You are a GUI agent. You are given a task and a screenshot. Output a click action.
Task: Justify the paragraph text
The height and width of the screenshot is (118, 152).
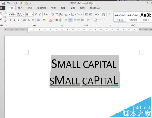pyautogui.click(x=78, y=20)
